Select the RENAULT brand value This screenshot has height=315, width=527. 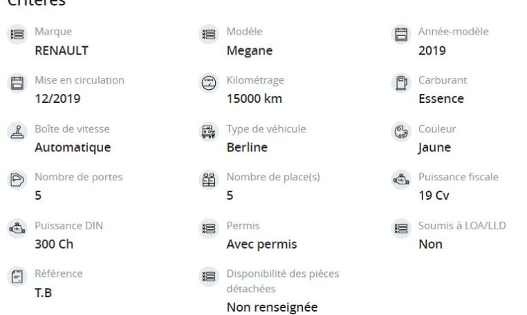(62, 50)
